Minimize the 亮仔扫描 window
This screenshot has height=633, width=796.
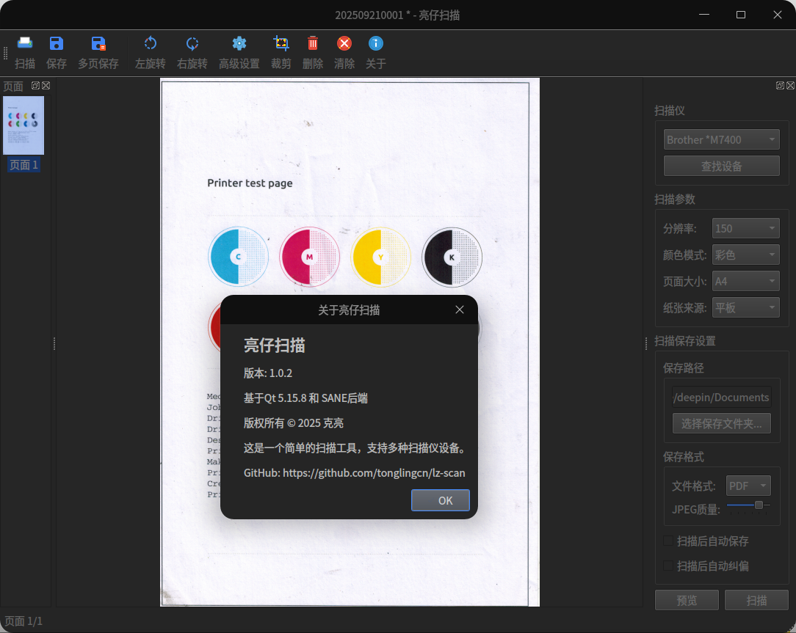pyautogui.click(x=704, y=15)
